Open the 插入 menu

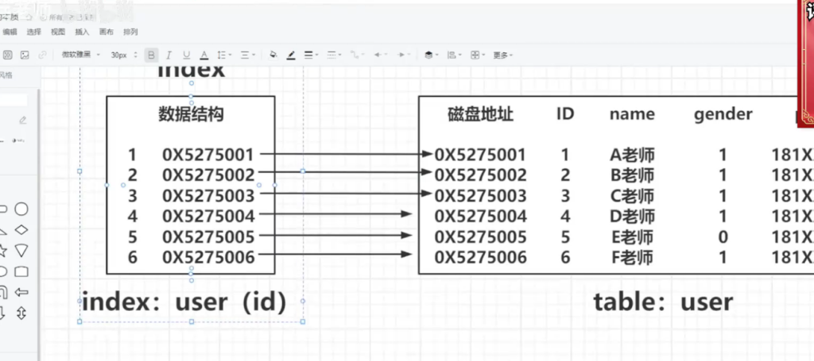(82, 32)
